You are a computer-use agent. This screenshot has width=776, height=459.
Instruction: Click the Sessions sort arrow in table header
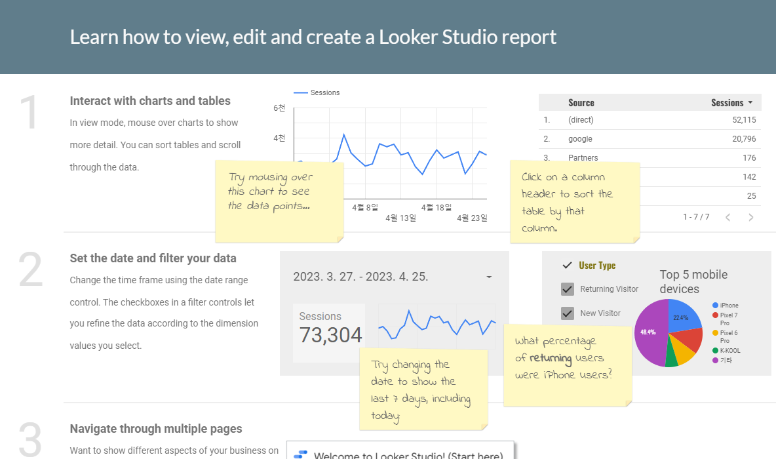click(x=750, y=102)
